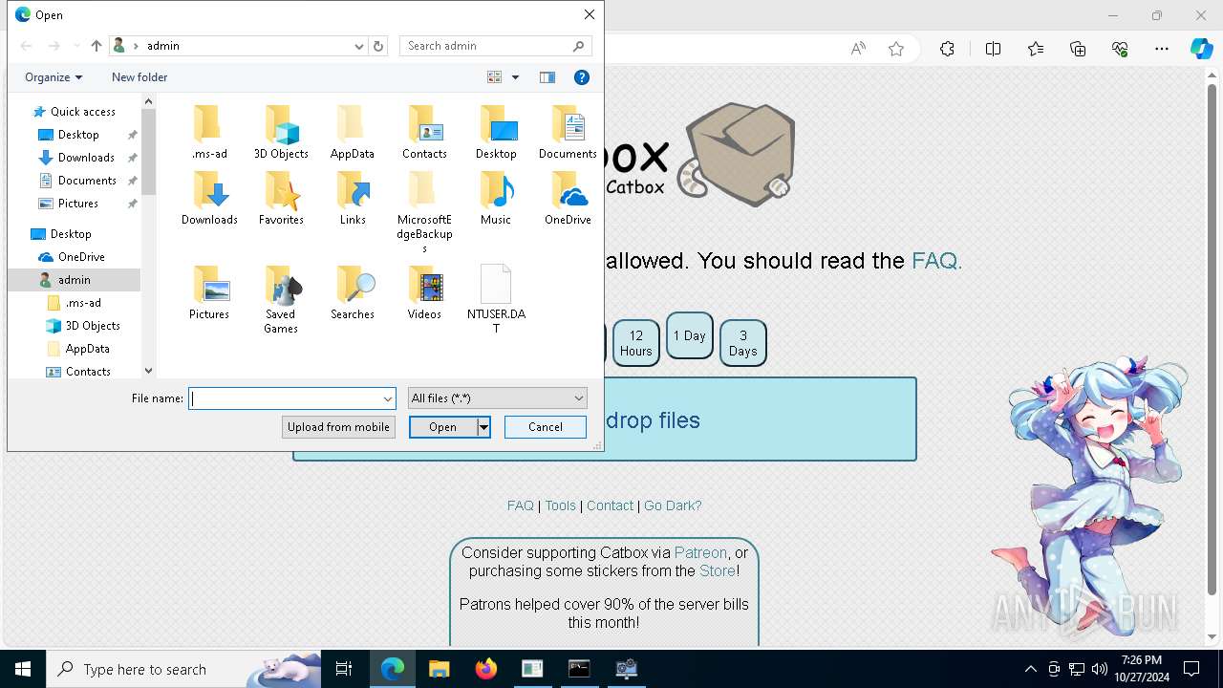This screenshot has width=1223, height=688.
Task: Expand the address bar previous locations dropdown
Action: tap(358, 46)
